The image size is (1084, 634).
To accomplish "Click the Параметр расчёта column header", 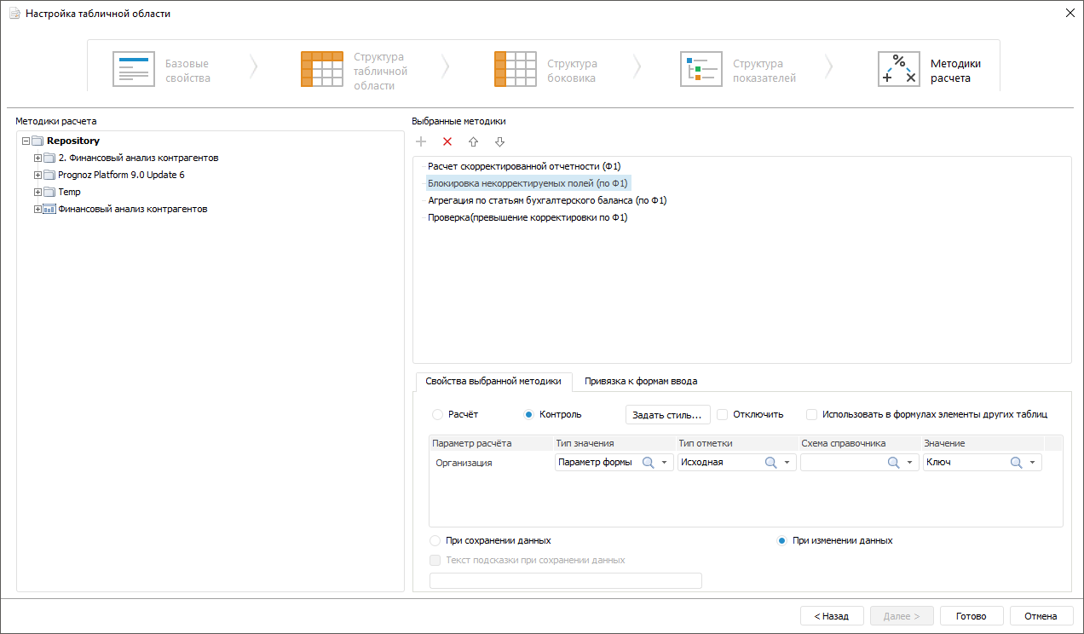I will [x=490, y=443].
